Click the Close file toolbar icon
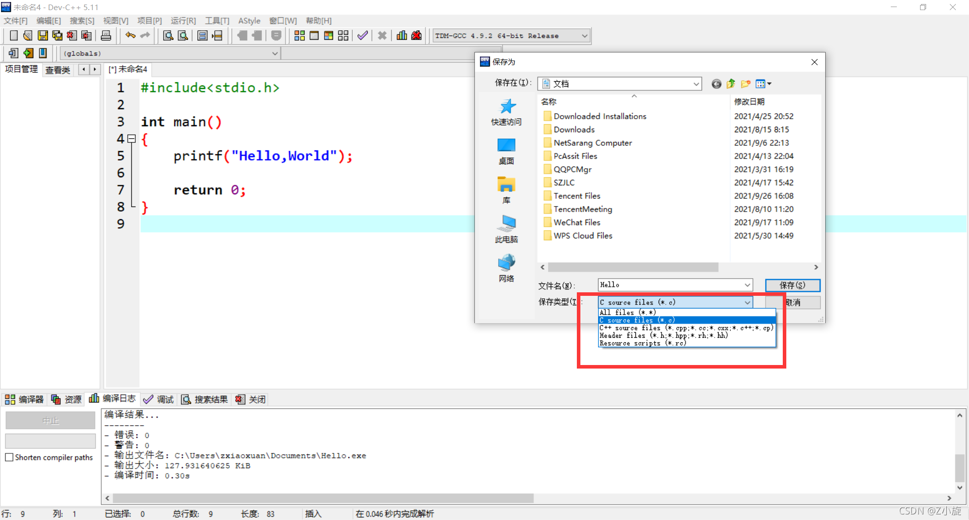The image size is (969, 520). point(72,35)
